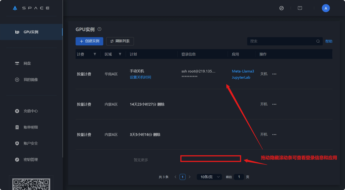Click 应用 column header
This screenshot has width=345, height=190.
tap(235, 54)
